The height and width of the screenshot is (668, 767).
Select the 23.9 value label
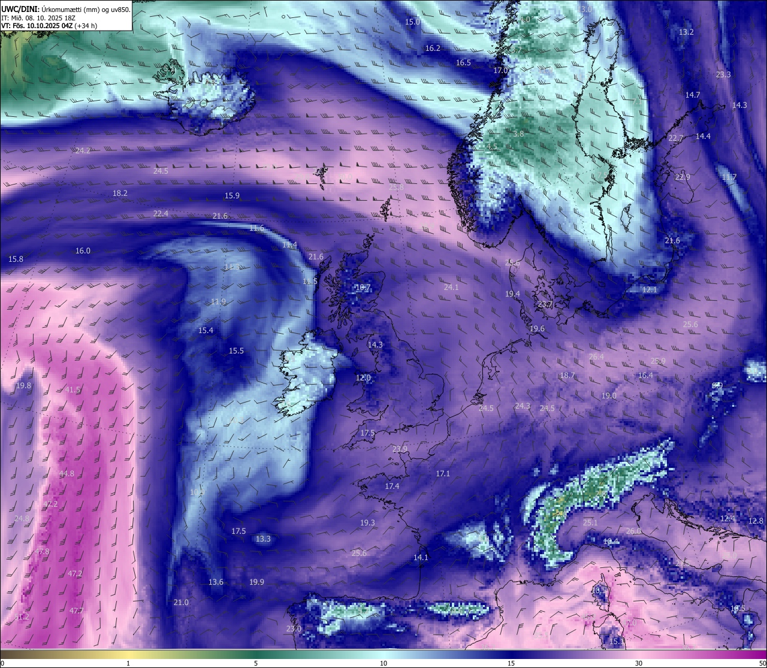(400, 449)
